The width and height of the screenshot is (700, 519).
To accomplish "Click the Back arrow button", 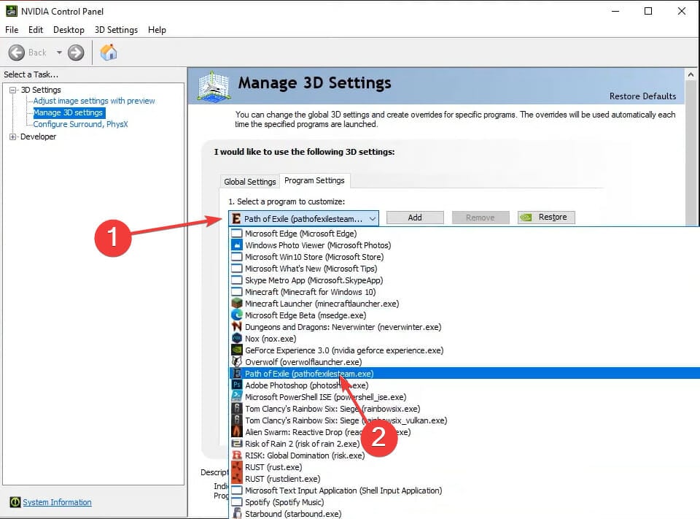I will coord(17,53).
